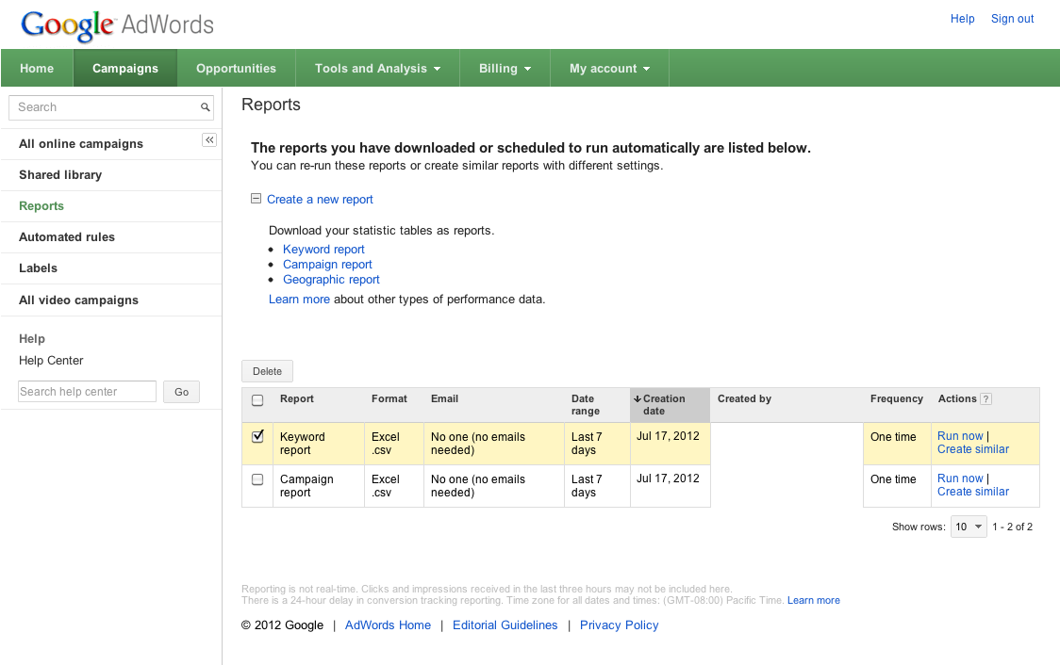Open the Geographic report link
This screenshot has width=1060, height=665.
pos(331,280)
